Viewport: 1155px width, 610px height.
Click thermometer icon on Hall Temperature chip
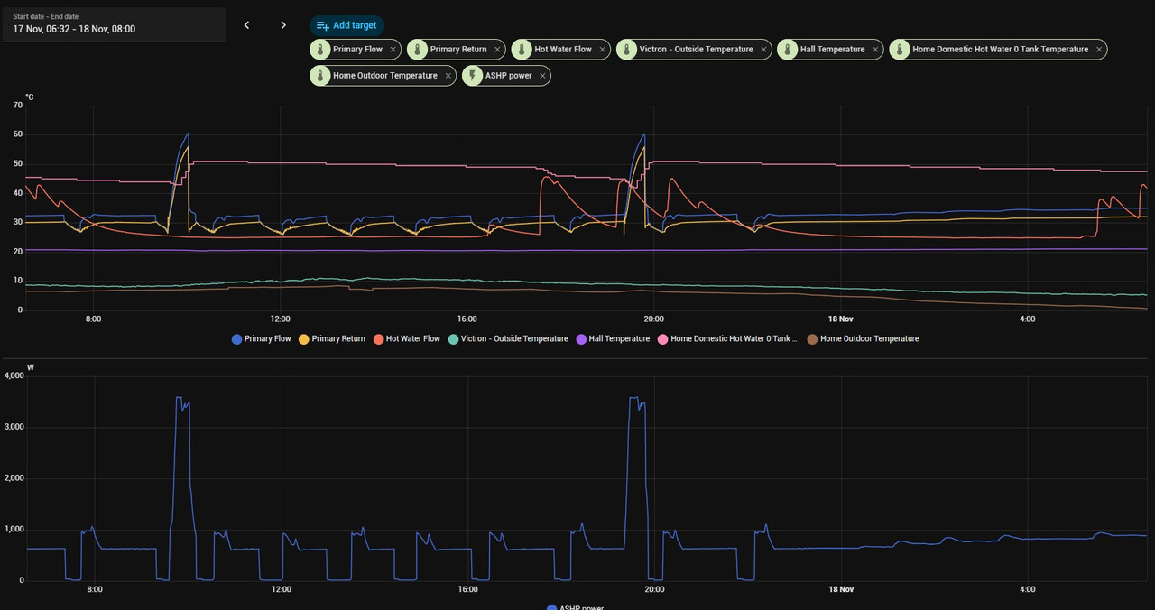click(x=789, y=50)
